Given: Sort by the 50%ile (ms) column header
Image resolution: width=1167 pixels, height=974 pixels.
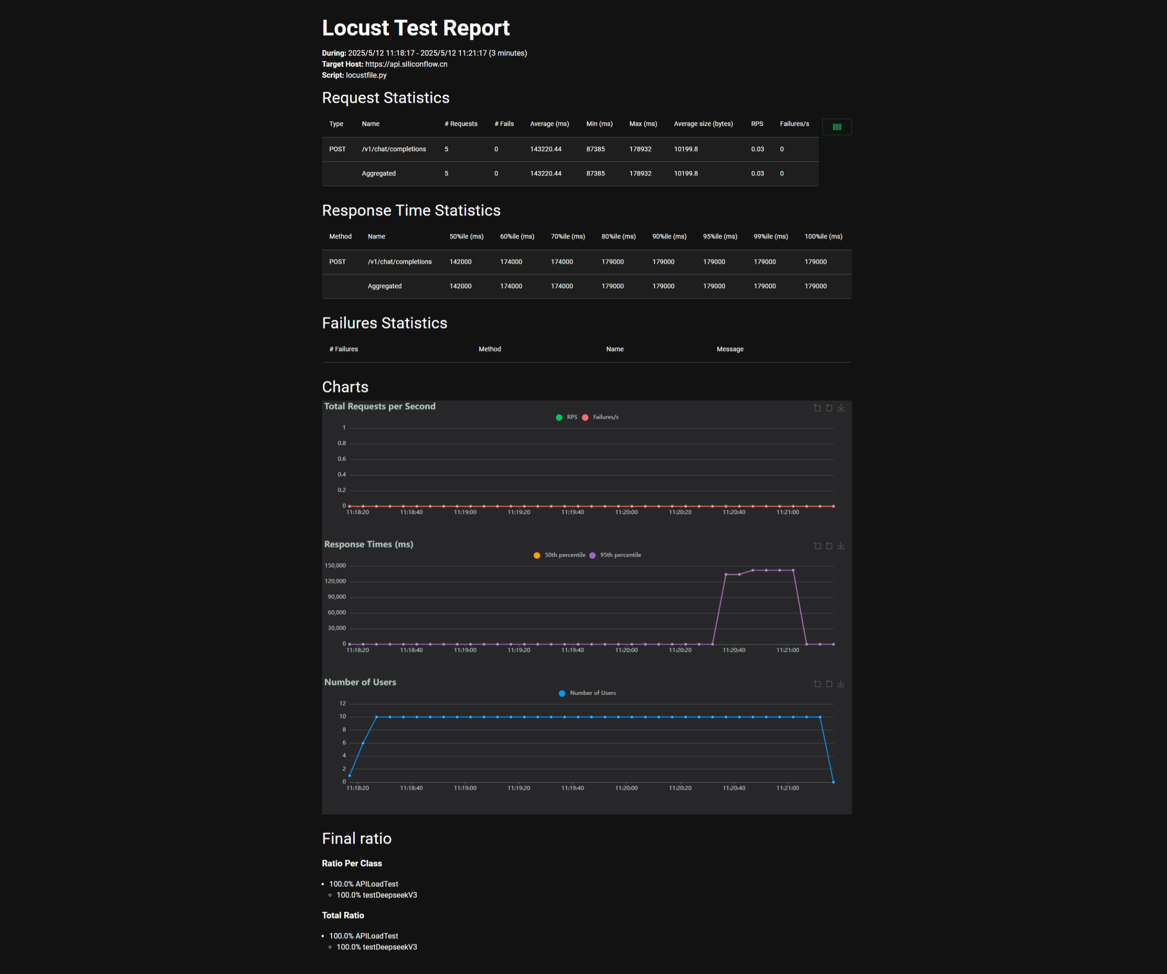Looking at the screenshot, I should (x=466, y=237).
